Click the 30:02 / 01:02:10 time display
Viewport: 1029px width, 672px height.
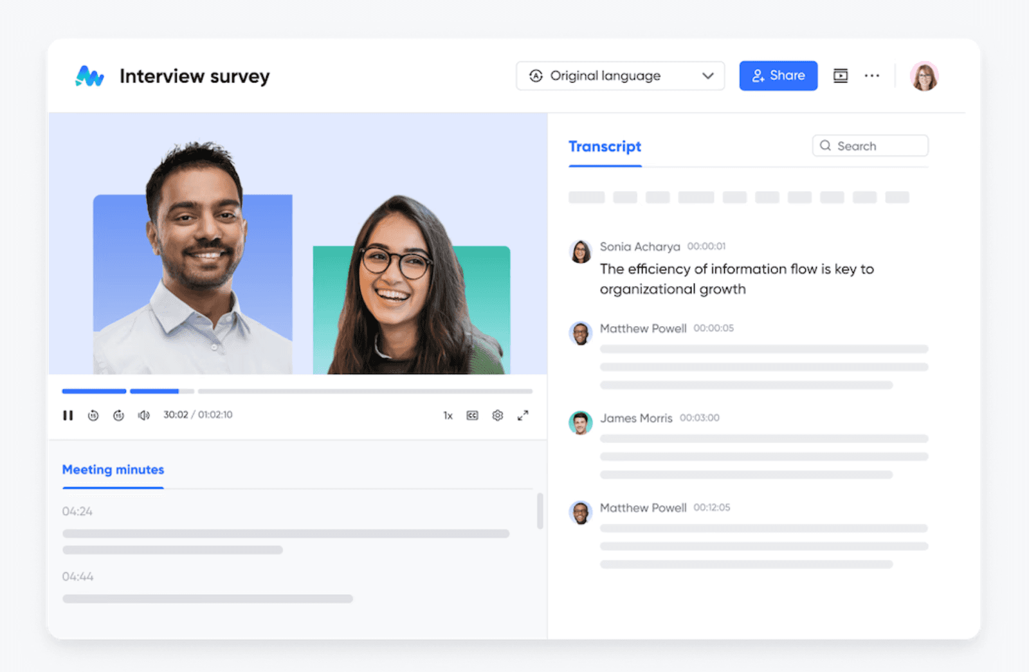pyautogui.click(x=198, y=415)
